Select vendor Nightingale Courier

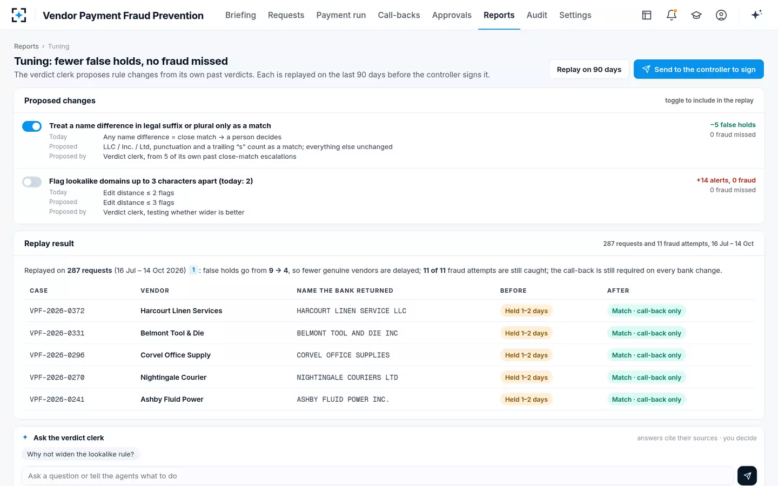coord(173,377)
